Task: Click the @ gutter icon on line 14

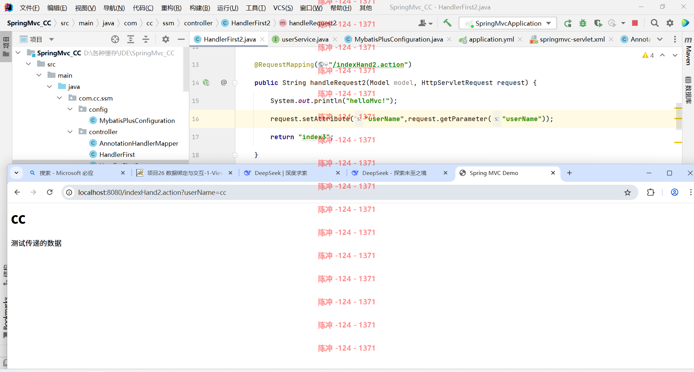Action: tap(224, 82)
